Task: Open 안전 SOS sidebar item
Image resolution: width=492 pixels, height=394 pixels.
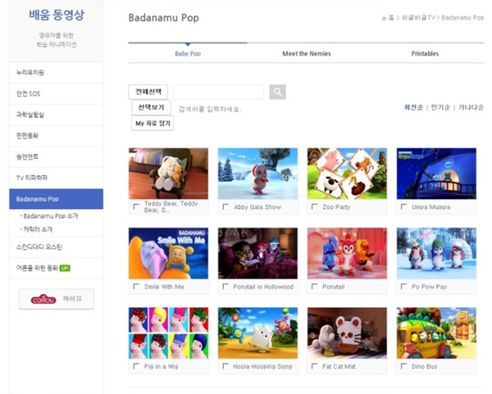Action: pos(56,93)
